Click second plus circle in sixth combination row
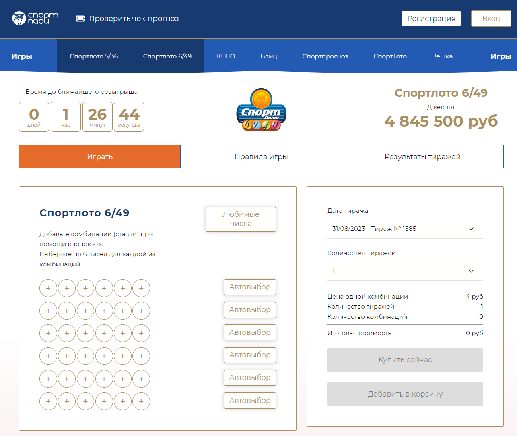517x436 pixels. tap(67, 401)
